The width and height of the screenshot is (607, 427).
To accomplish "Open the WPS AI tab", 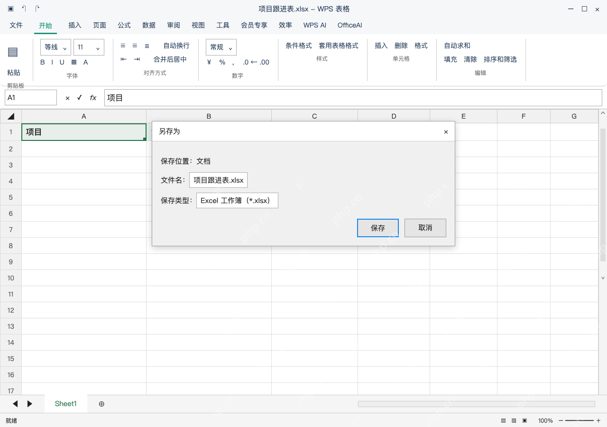I will [315, 25].
